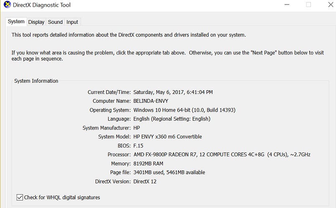Viewport: 336px width, 208px height.
Task: Minimize the DirectX Diagnostic Tool window
Action: (287, 5)
